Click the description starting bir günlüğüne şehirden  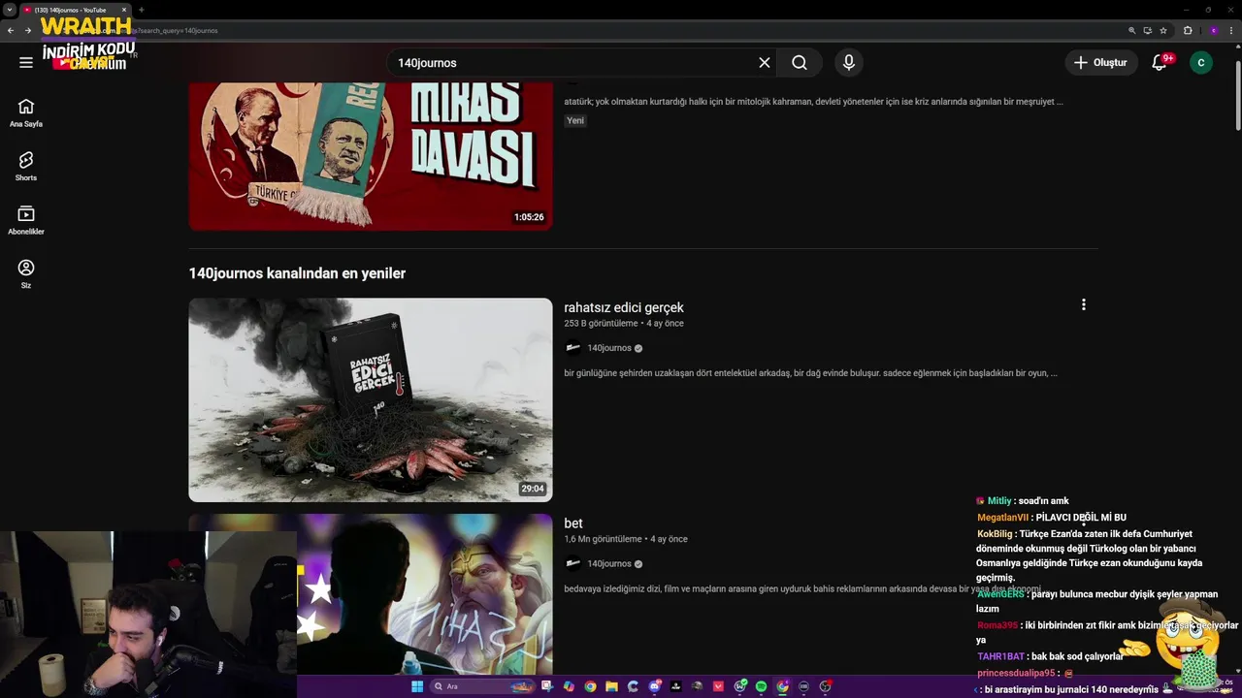pos(810,373)
